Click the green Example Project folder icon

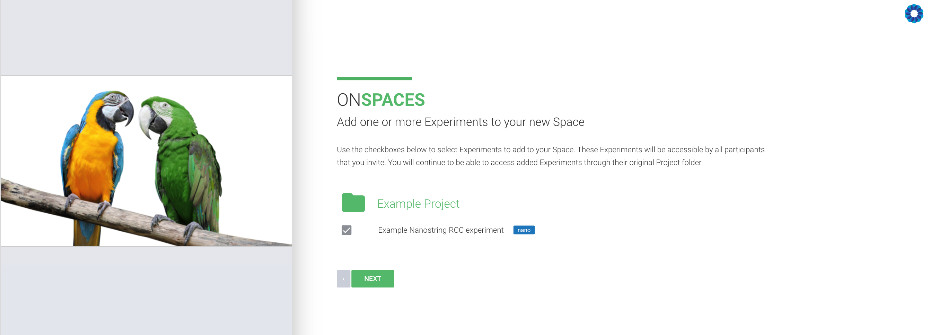(x=353, y=203)
